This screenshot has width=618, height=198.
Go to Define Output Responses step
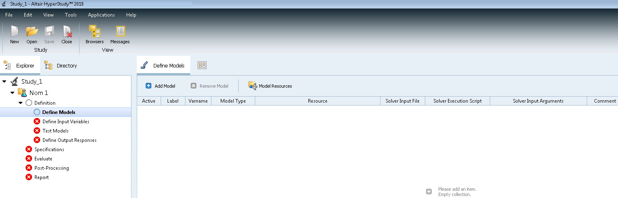tap(69, 140)
